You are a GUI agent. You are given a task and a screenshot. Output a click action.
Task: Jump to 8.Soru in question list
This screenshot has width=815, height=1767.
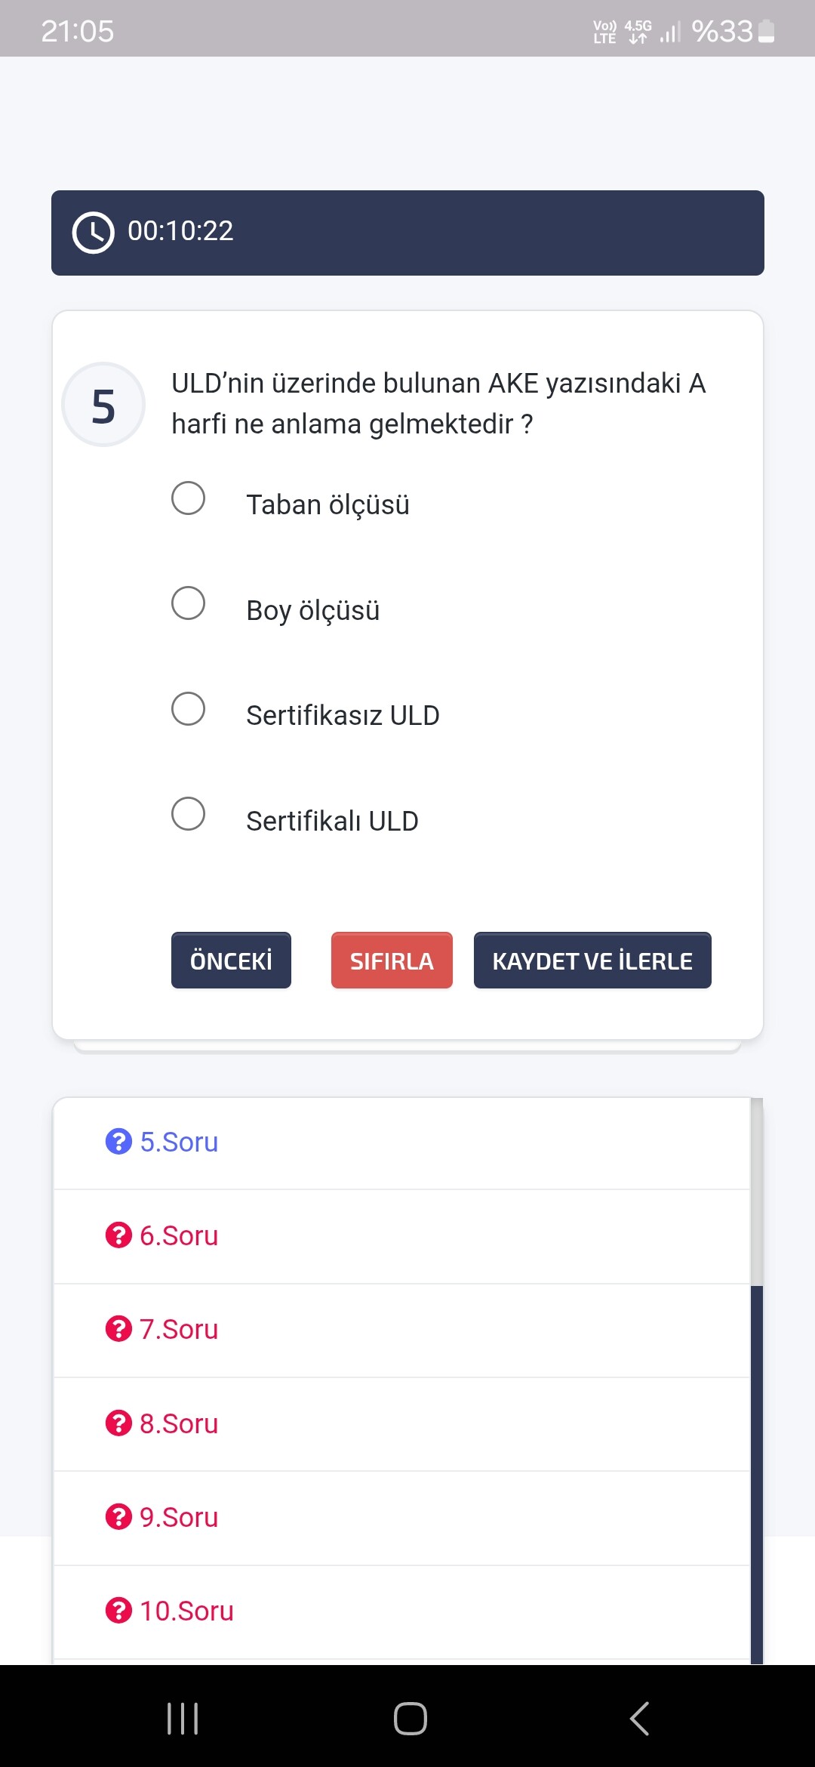coord(401,1424)
